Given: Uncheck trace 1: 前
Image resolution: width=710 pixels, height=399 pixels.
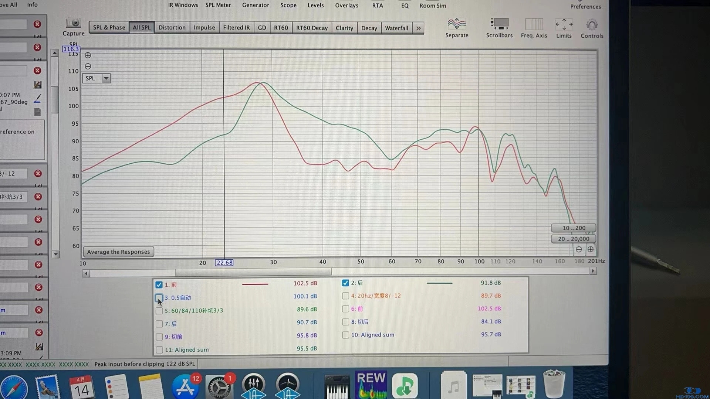Looking at the screenshot, I should 159,285.
